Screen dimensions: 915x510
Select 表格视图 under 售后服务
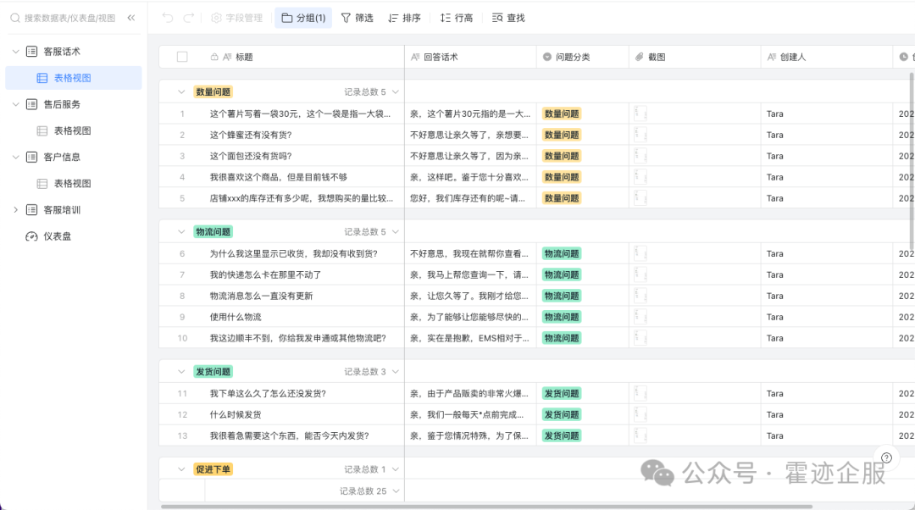coord(72,130)
